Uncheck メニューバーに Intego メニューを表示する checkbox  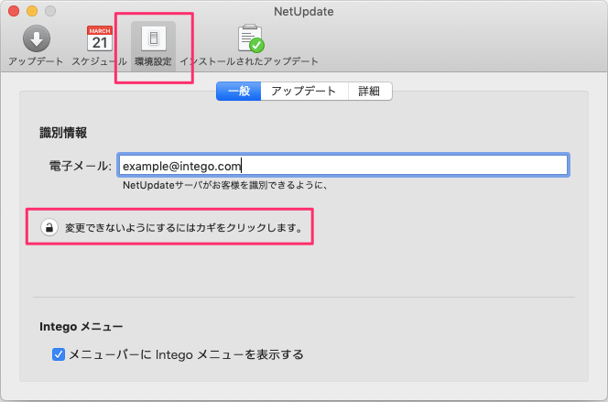click(x=59, y=354)
